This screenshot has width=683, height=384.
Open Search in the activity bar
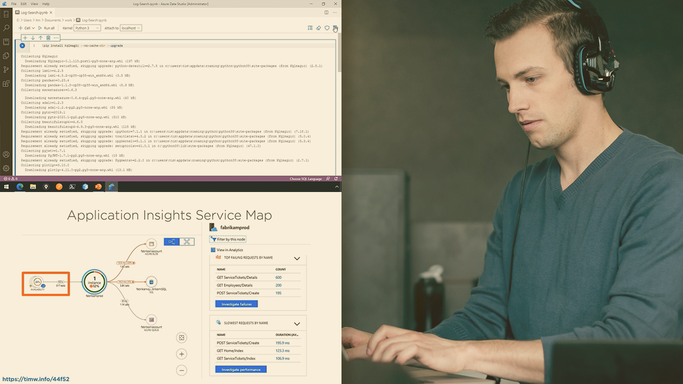pos(6,28)
